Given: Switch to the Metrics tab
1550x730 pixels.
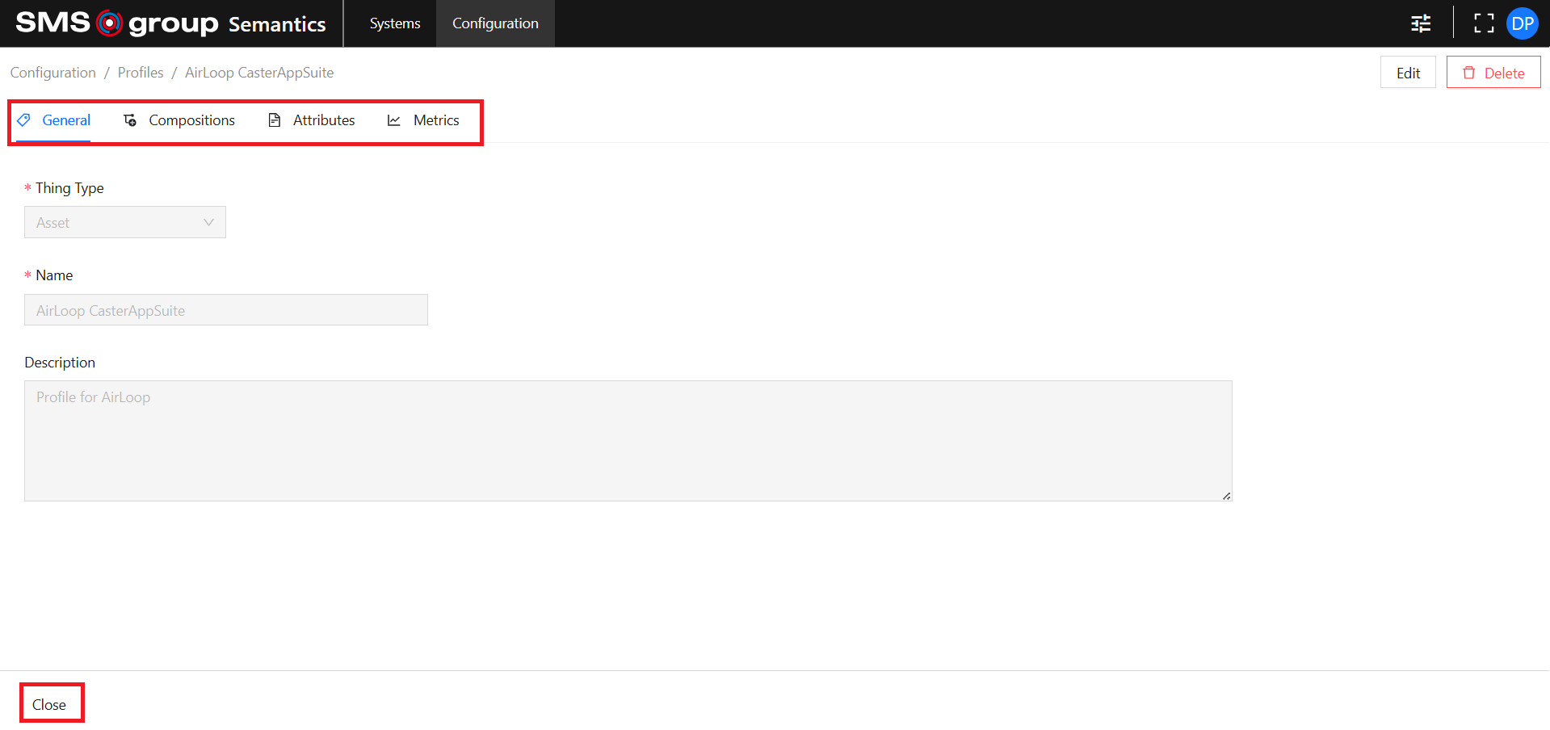Looking at the screenshot, I should (x=423, y=120).
